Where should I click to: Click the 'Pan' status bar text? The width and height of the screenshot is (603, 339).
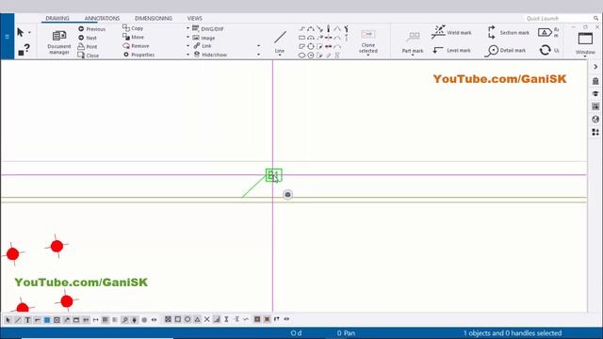pyautogui.click(x=350, y=333)
